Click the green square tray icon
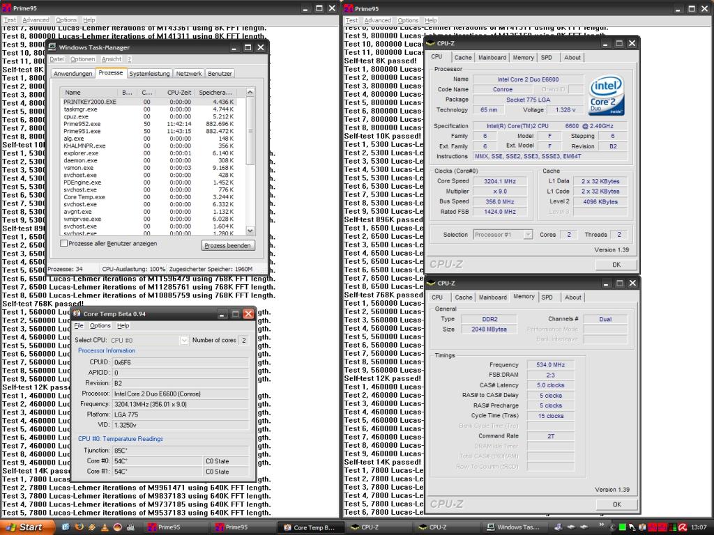 (622, 527)
